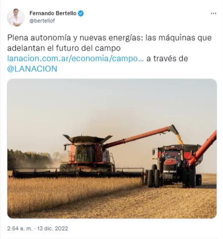Screen dimensions: 223x239
Task: Click the tweet text about máquinas
Action: (110, 43)
